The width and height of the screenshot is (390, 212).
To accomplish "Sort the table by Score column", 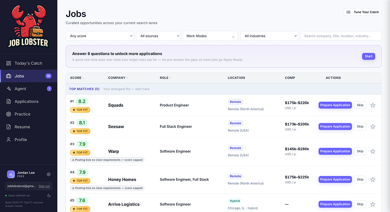I will pyautogui.click(x=77, y=78).
